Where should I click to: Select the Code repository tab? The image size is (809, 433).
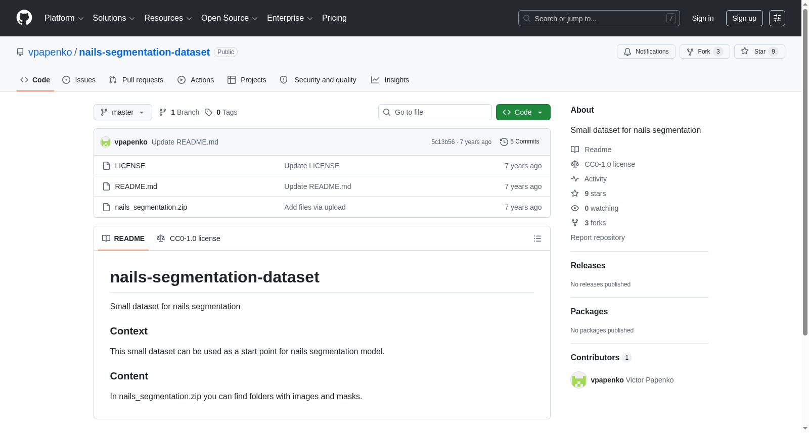pos(35,80)
